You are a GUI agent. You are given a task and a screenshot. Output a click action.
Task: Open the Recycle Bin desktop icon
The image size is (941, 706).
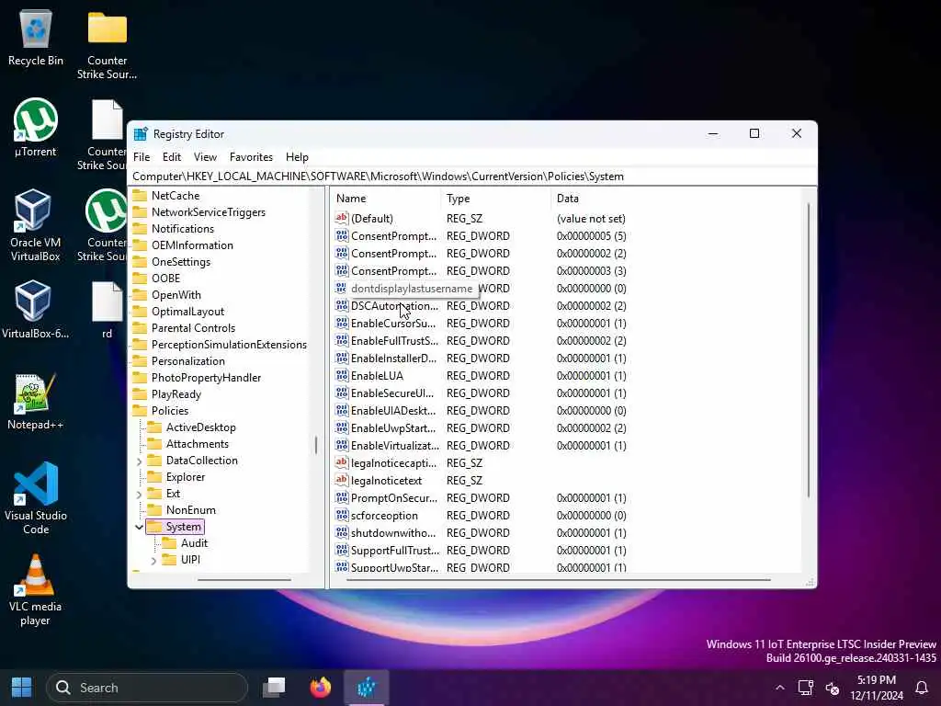[36, 39]
